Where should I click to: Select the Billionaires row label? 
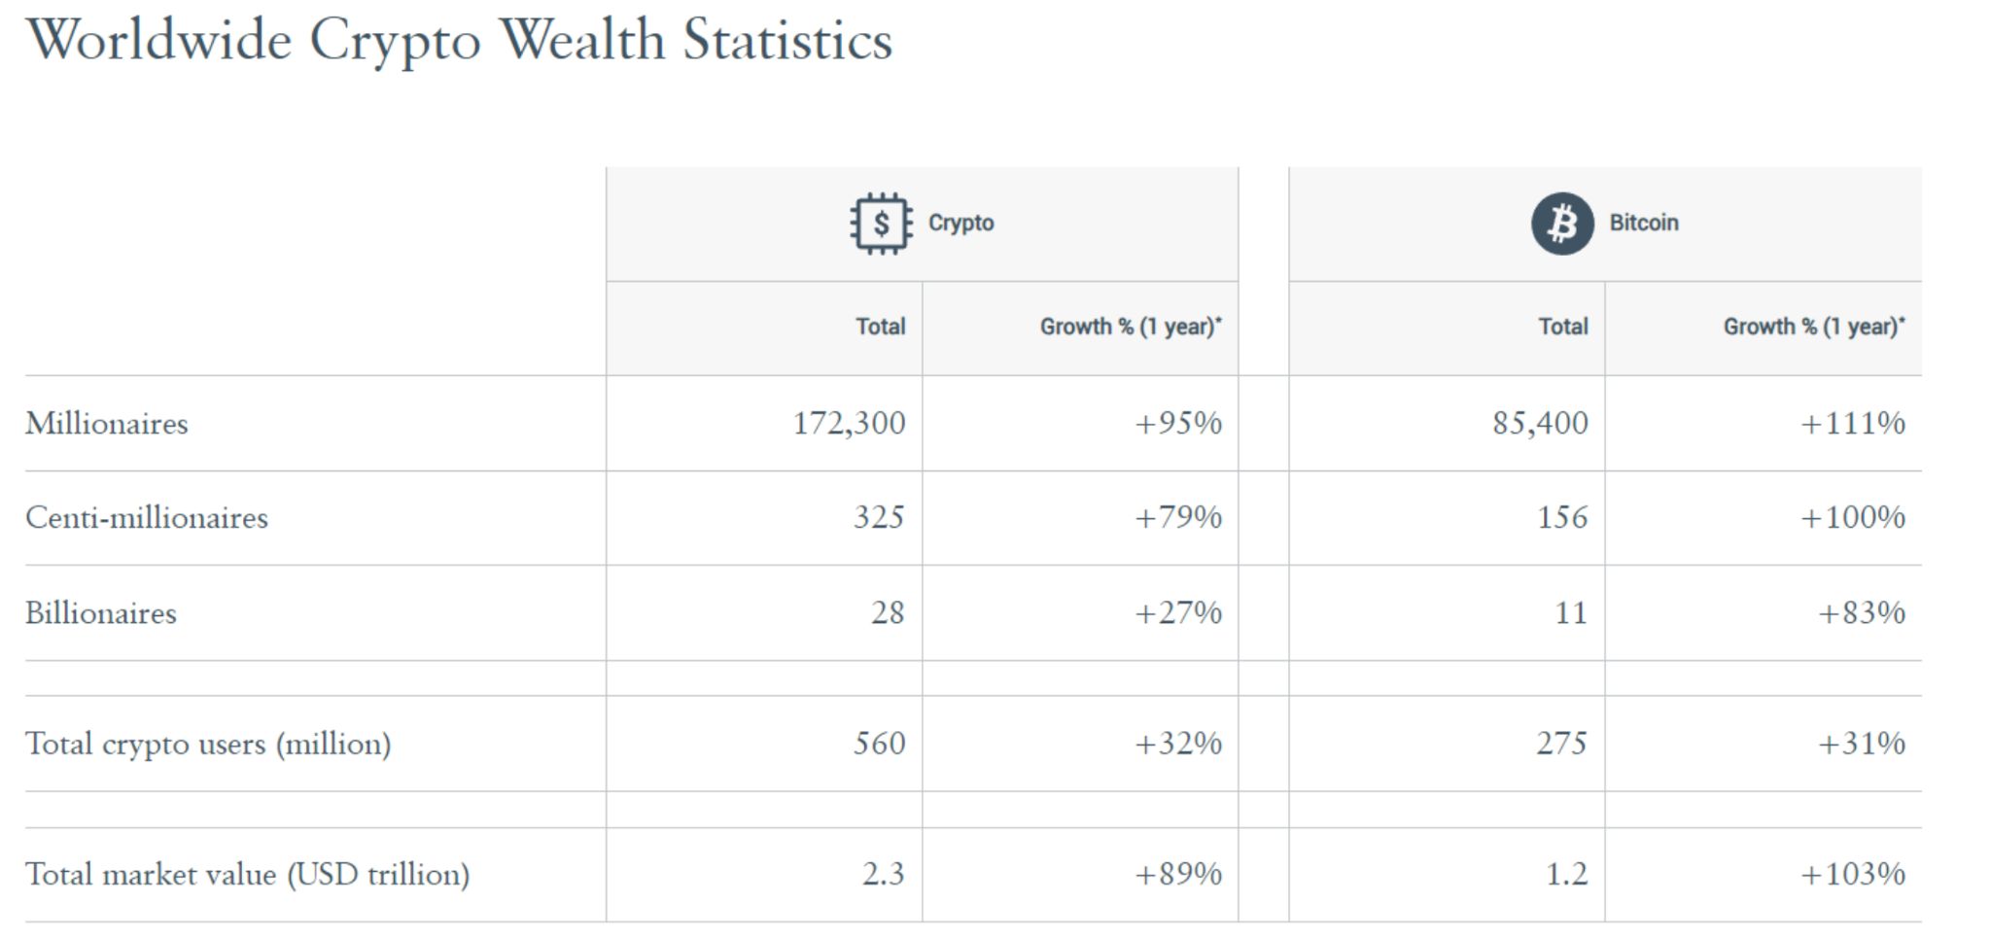tap(101, 613)
